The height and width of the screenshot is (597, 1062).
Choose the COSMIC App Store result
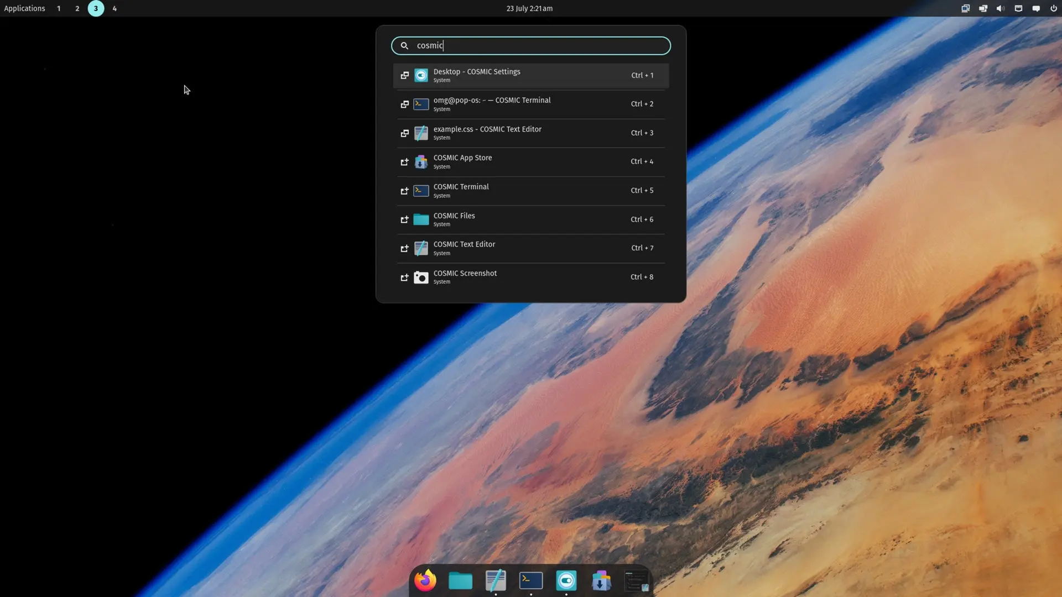pyautogui.click(x=531, y=161)
